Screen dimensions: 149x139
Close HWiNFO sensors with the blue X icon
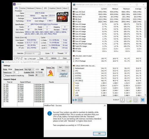(143, 100)
